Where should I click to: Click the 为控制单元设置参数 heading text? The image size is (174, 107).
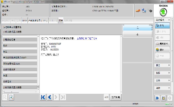[x=12, y=27]
